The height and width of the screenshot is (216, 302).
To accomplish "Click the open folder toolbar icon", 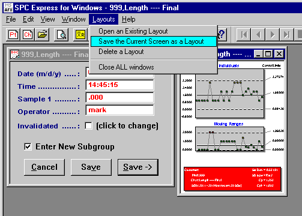I will (43, 35).
